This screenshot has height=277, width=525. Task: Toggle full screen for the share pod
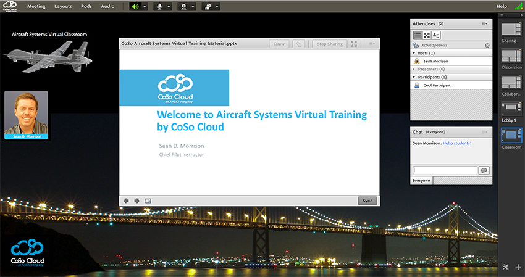pos(354,44)
